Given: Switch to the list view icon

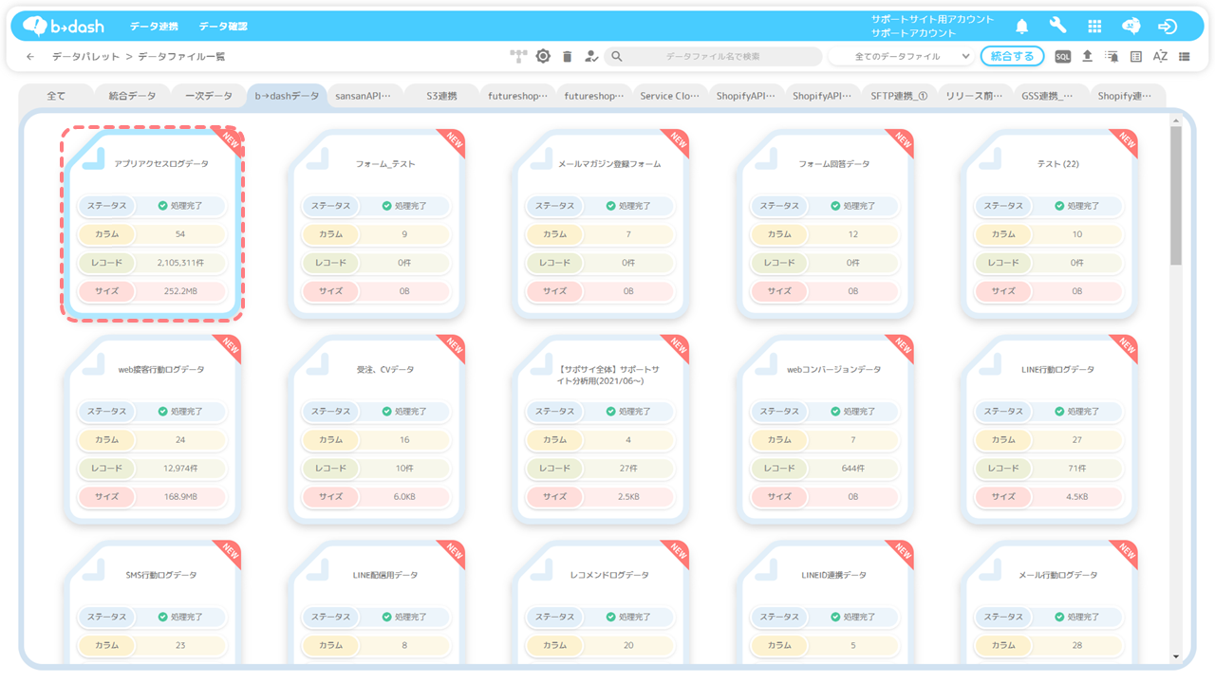Looking at the screenshot, I should pos(1185,57).
